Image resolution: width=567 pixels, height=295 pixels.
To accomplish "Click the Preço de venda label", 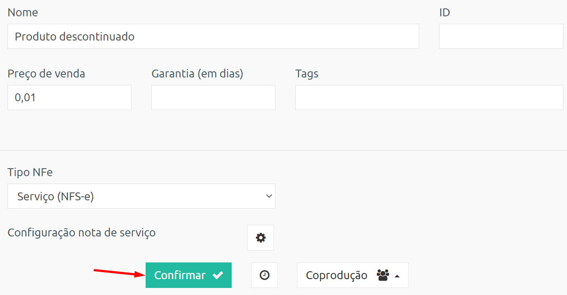I will [x=46, y=74].
